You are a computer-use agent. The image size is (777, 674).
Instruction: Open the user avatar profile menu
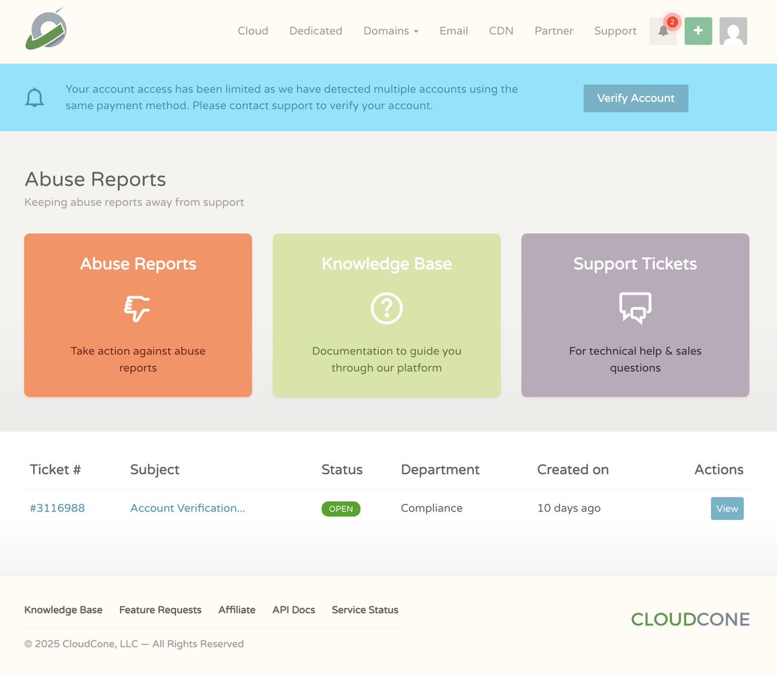click(x=733, y=31)
